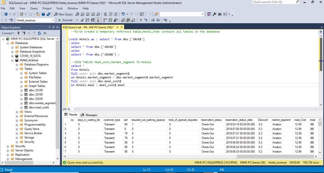Expand the COVID_19_DATA database node
The height and width of the screenshot is (173, 324).
tap(13, 56)
